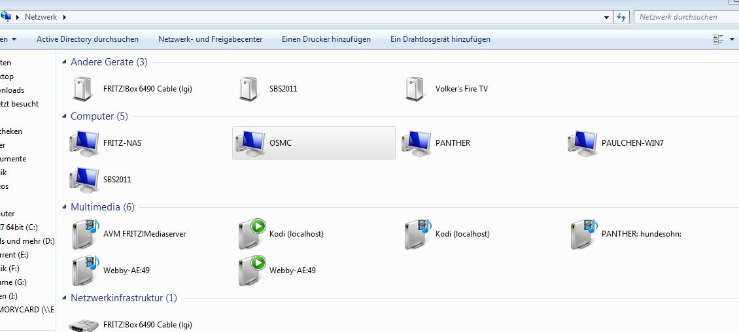Select PANTHER: hundesohn: media device icon
The image size is (739, 332).
click(584, 233)
